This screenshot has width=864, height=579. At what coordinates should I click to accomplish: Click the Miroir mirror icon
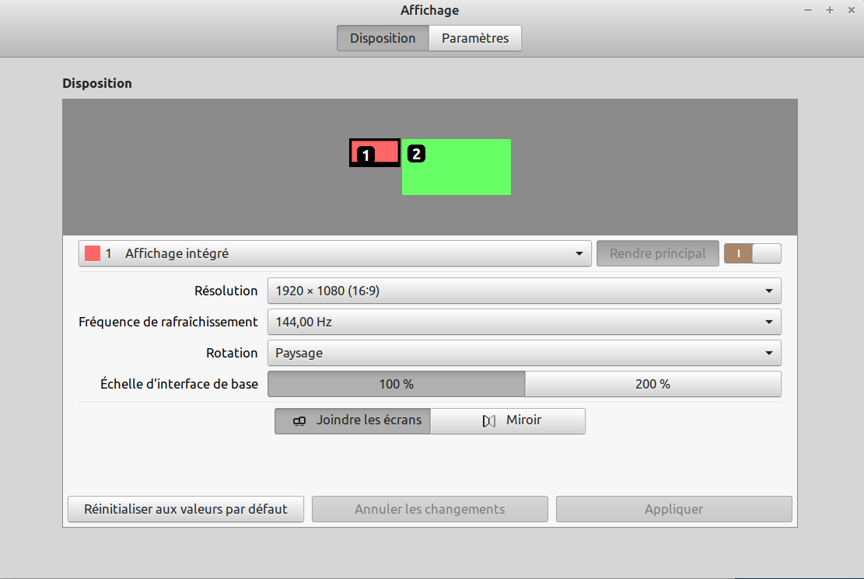[488, 421]
